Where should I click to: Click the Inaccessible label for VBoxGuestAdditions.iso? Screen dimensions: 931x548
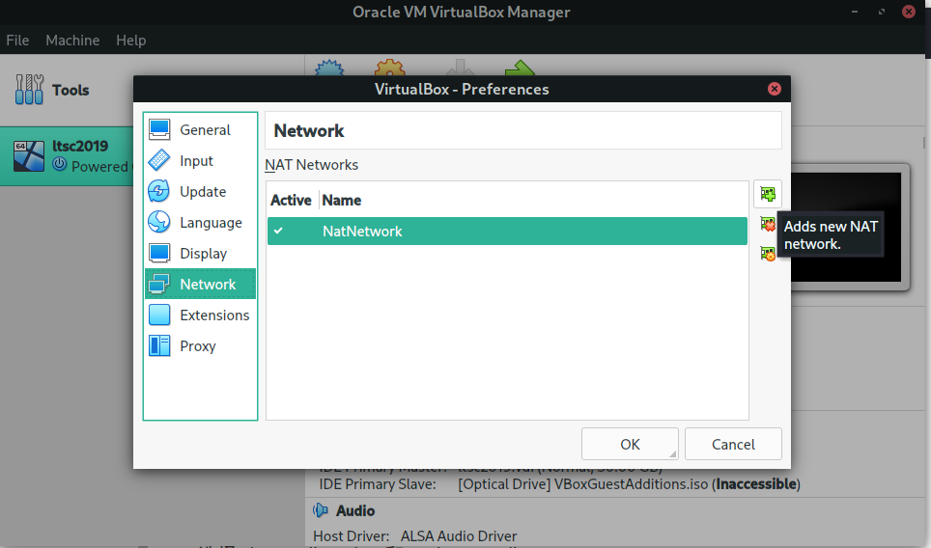(756, 484)
